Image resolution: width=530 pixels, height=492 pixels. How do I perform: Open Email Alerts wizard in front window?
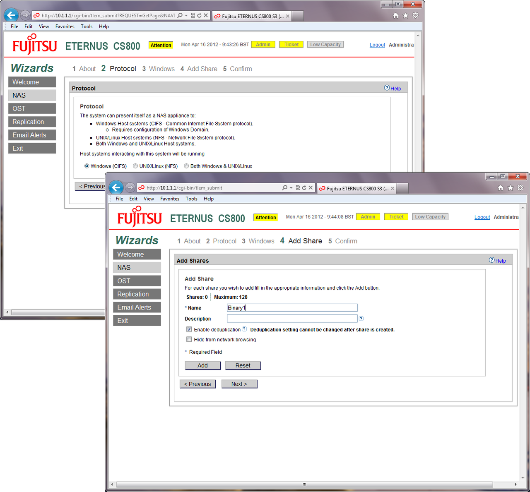coord(137,307)
